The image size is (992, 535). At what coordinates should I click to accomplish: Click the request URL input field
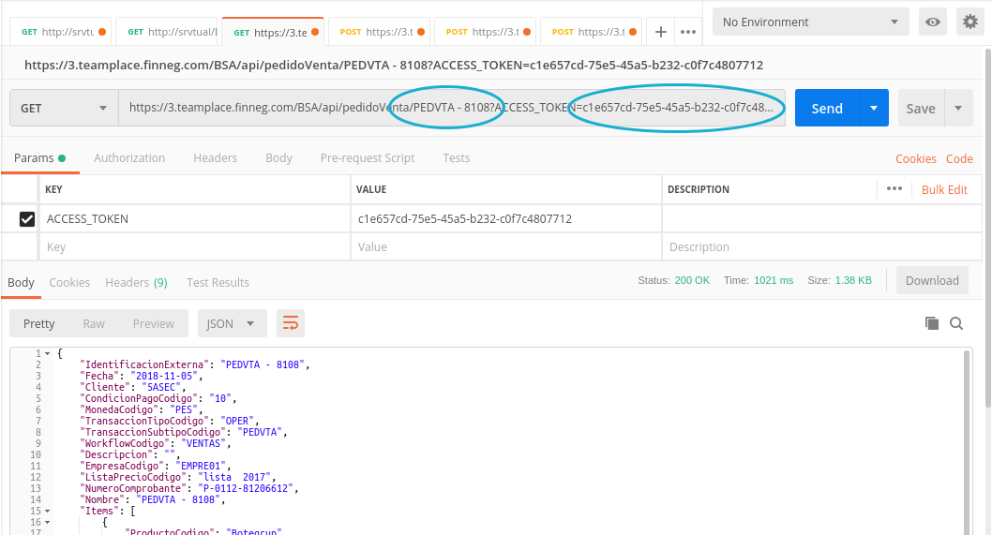[450, 108]
